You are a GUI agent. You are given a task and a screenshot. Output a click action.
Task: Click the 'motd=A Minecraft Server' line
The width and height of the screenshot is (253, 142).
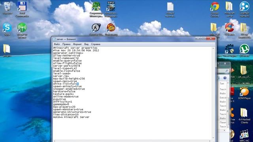71,117
